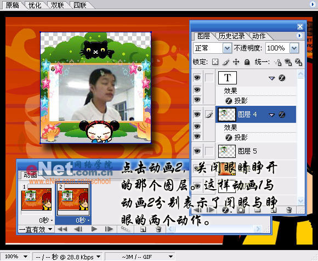Toggle visibility of the text layer

click(197, 77)
